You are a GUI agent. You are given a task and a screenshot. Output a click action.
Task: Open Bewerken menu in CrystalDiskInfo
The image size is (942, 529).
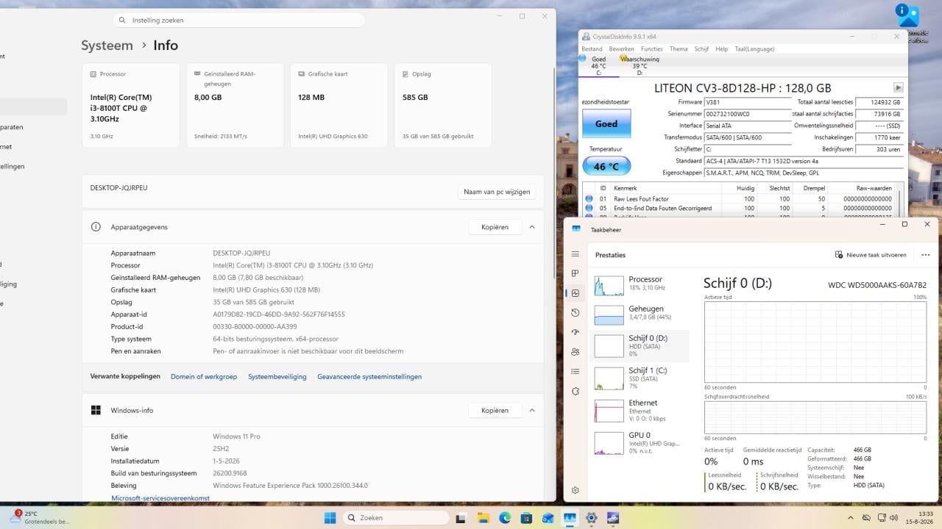point(622,49)
